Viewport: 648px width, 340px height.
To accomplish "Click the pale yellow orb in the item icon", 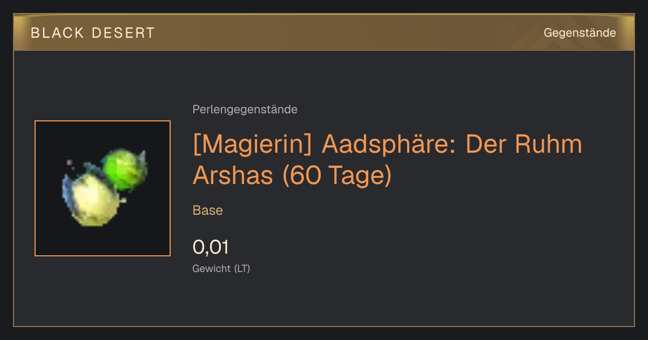I will click(96, 200).
